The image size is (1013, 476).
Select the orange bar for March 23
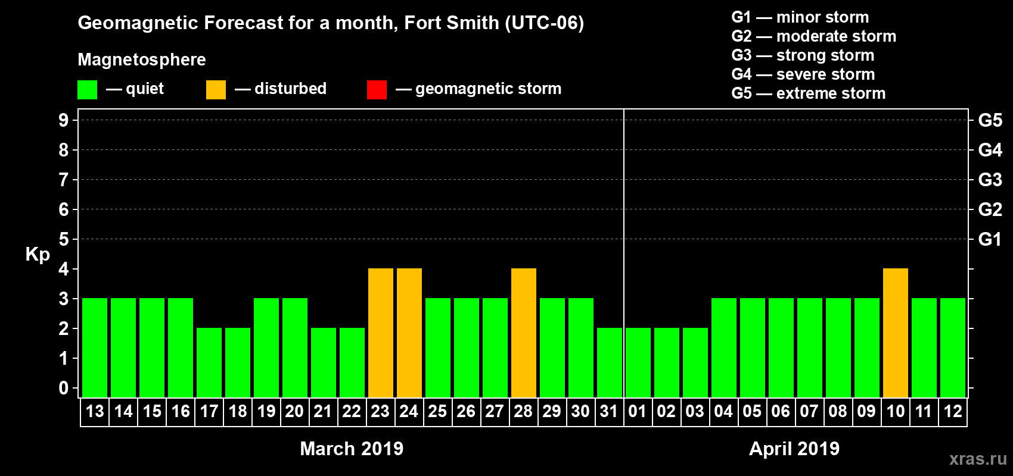(x=381, y=333)
